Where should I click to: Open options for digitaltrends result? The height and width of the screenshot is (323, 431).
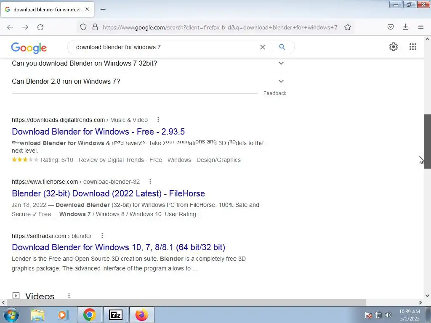158,119
